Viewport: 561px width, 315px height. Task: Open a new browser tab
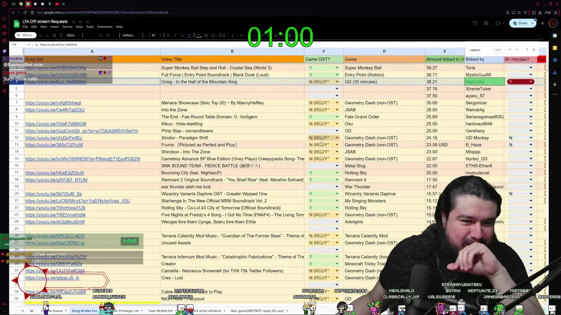(x=64, y=4)
